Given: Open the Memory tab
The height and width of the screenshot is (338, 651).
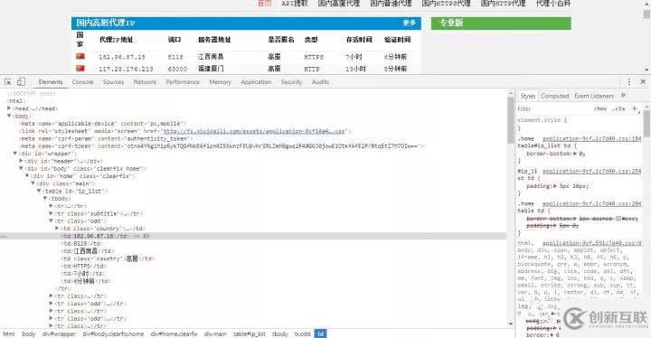Looking at the screenshot, I should point(220,82).
